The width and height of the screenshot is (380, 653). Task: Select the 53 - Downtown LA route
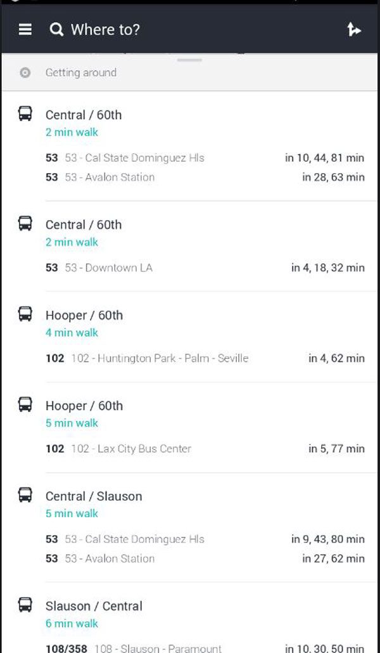tap(108, 268)
